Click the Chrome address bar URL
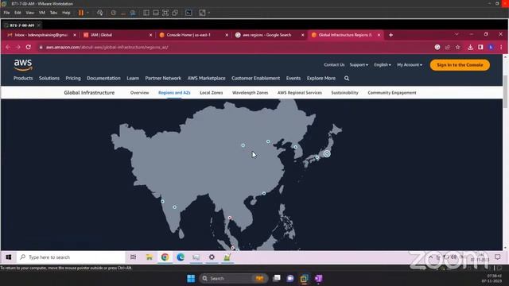 tap(107, 48)
